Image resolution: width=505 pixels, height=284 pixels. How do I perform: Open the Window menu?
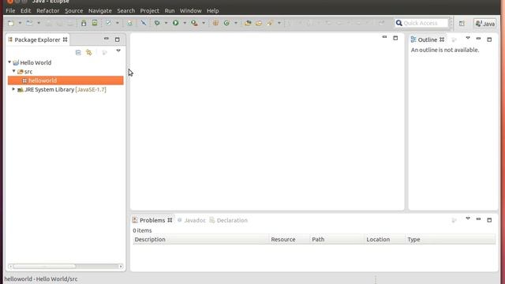[190, 10]
